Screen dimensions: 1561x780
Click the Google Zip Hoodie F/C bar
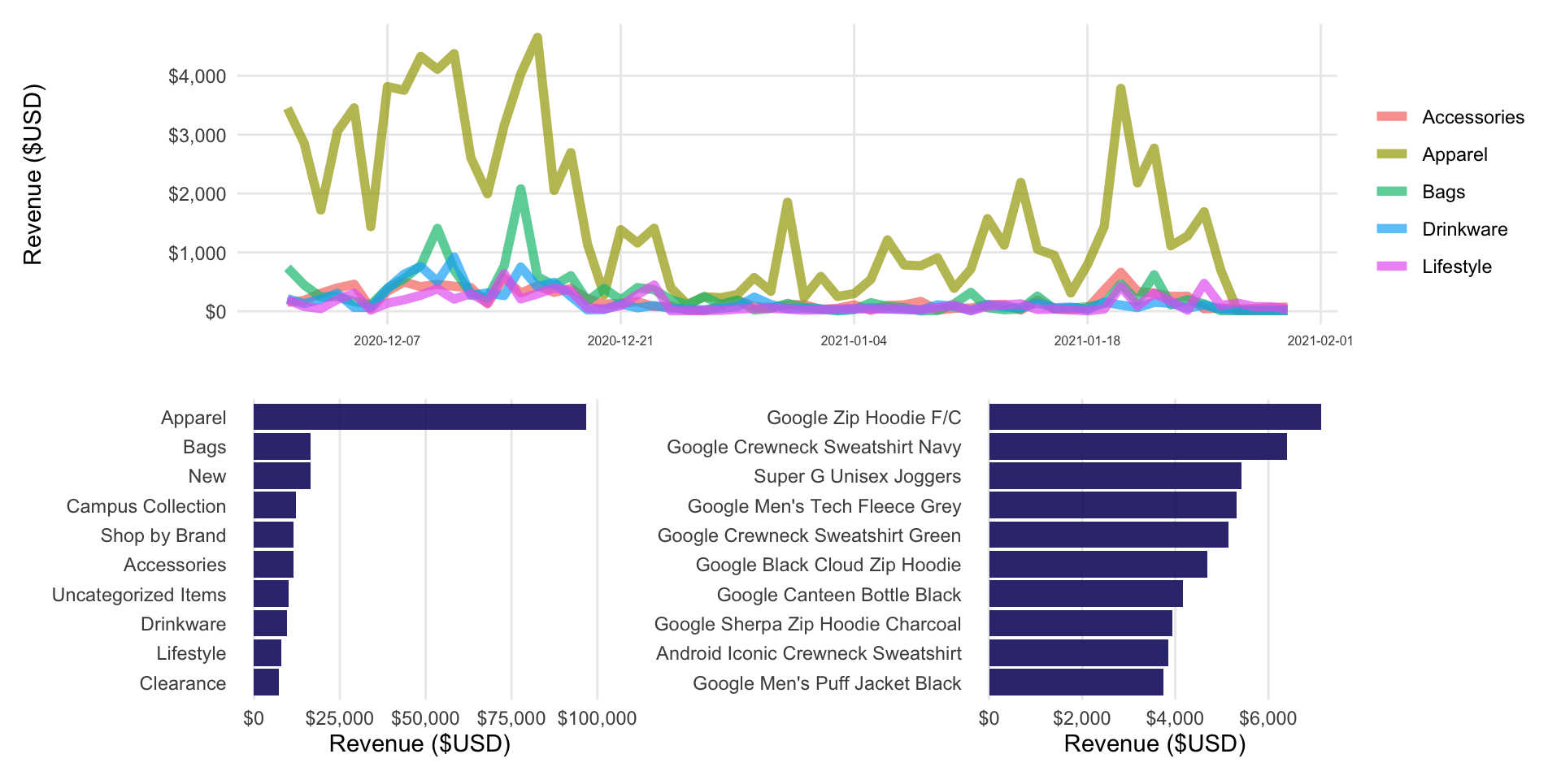point(1154,417)
